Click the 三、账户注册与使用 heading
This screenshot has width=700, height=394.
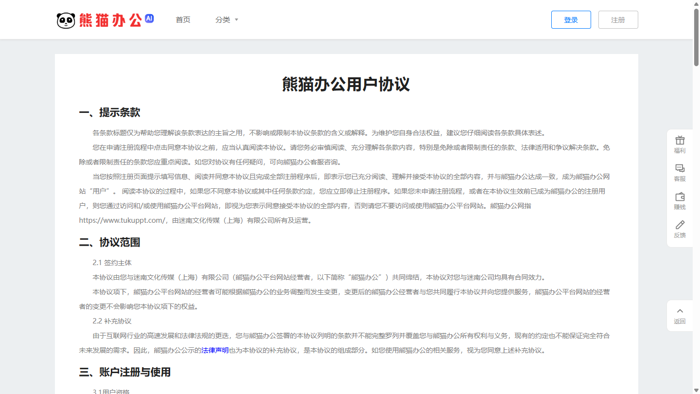(x=125, y=373)
